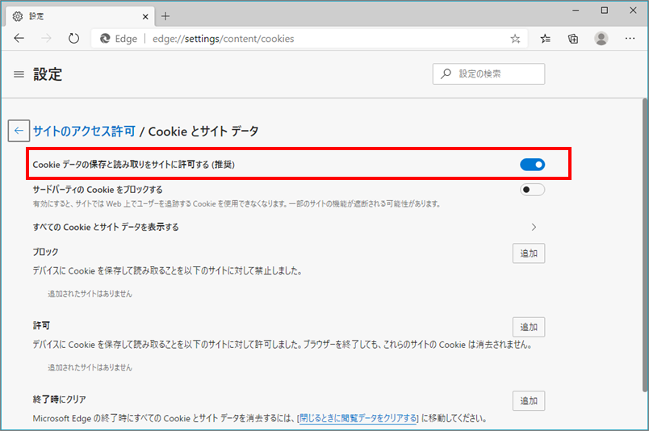649x431 pixels.
Task: Click the サイトのアクセス許可 breadcrumb link
Action: [x=84, y=132]
